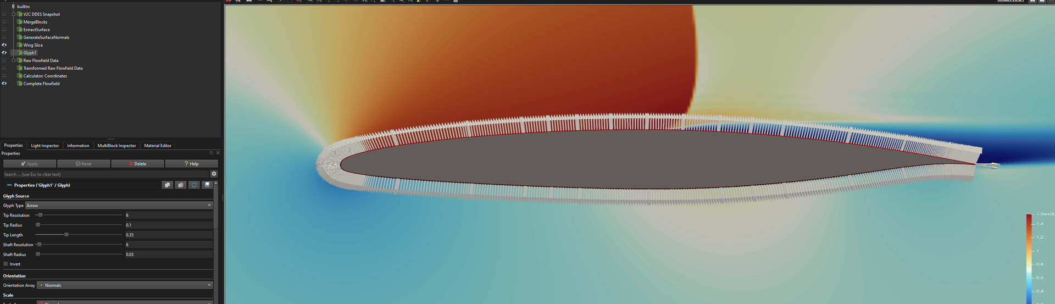Click the copy properties icon
1055x304 pixels.
pos(168,185)
